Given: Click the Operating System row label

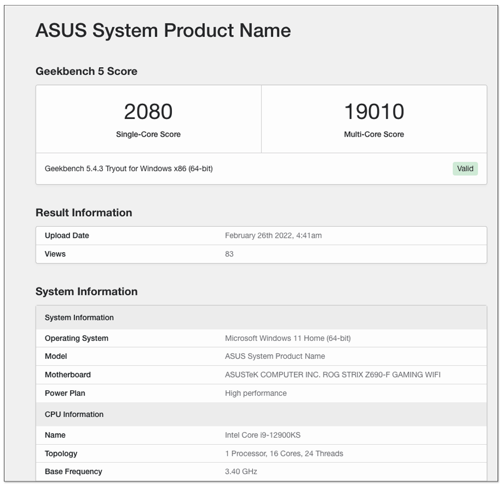Looking at the screenshot, I should [77, 338].
